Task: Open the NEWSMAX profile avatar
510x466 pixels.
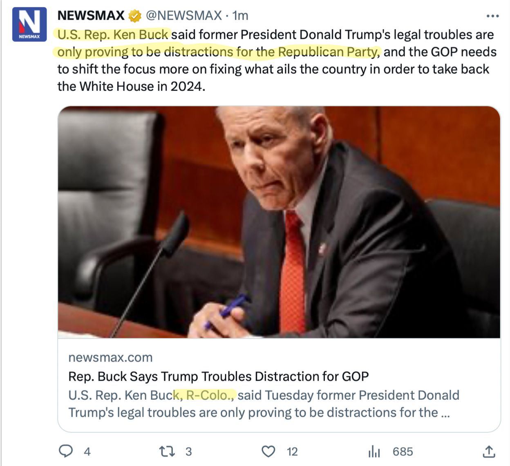Action: click(x=29, y=24)
